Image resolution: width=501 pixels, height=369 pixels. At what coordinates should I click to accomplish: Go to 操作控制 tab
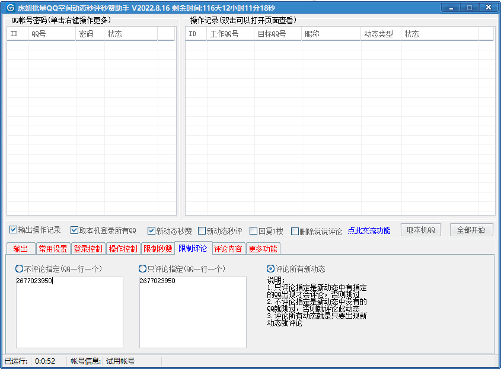[123, 249]
